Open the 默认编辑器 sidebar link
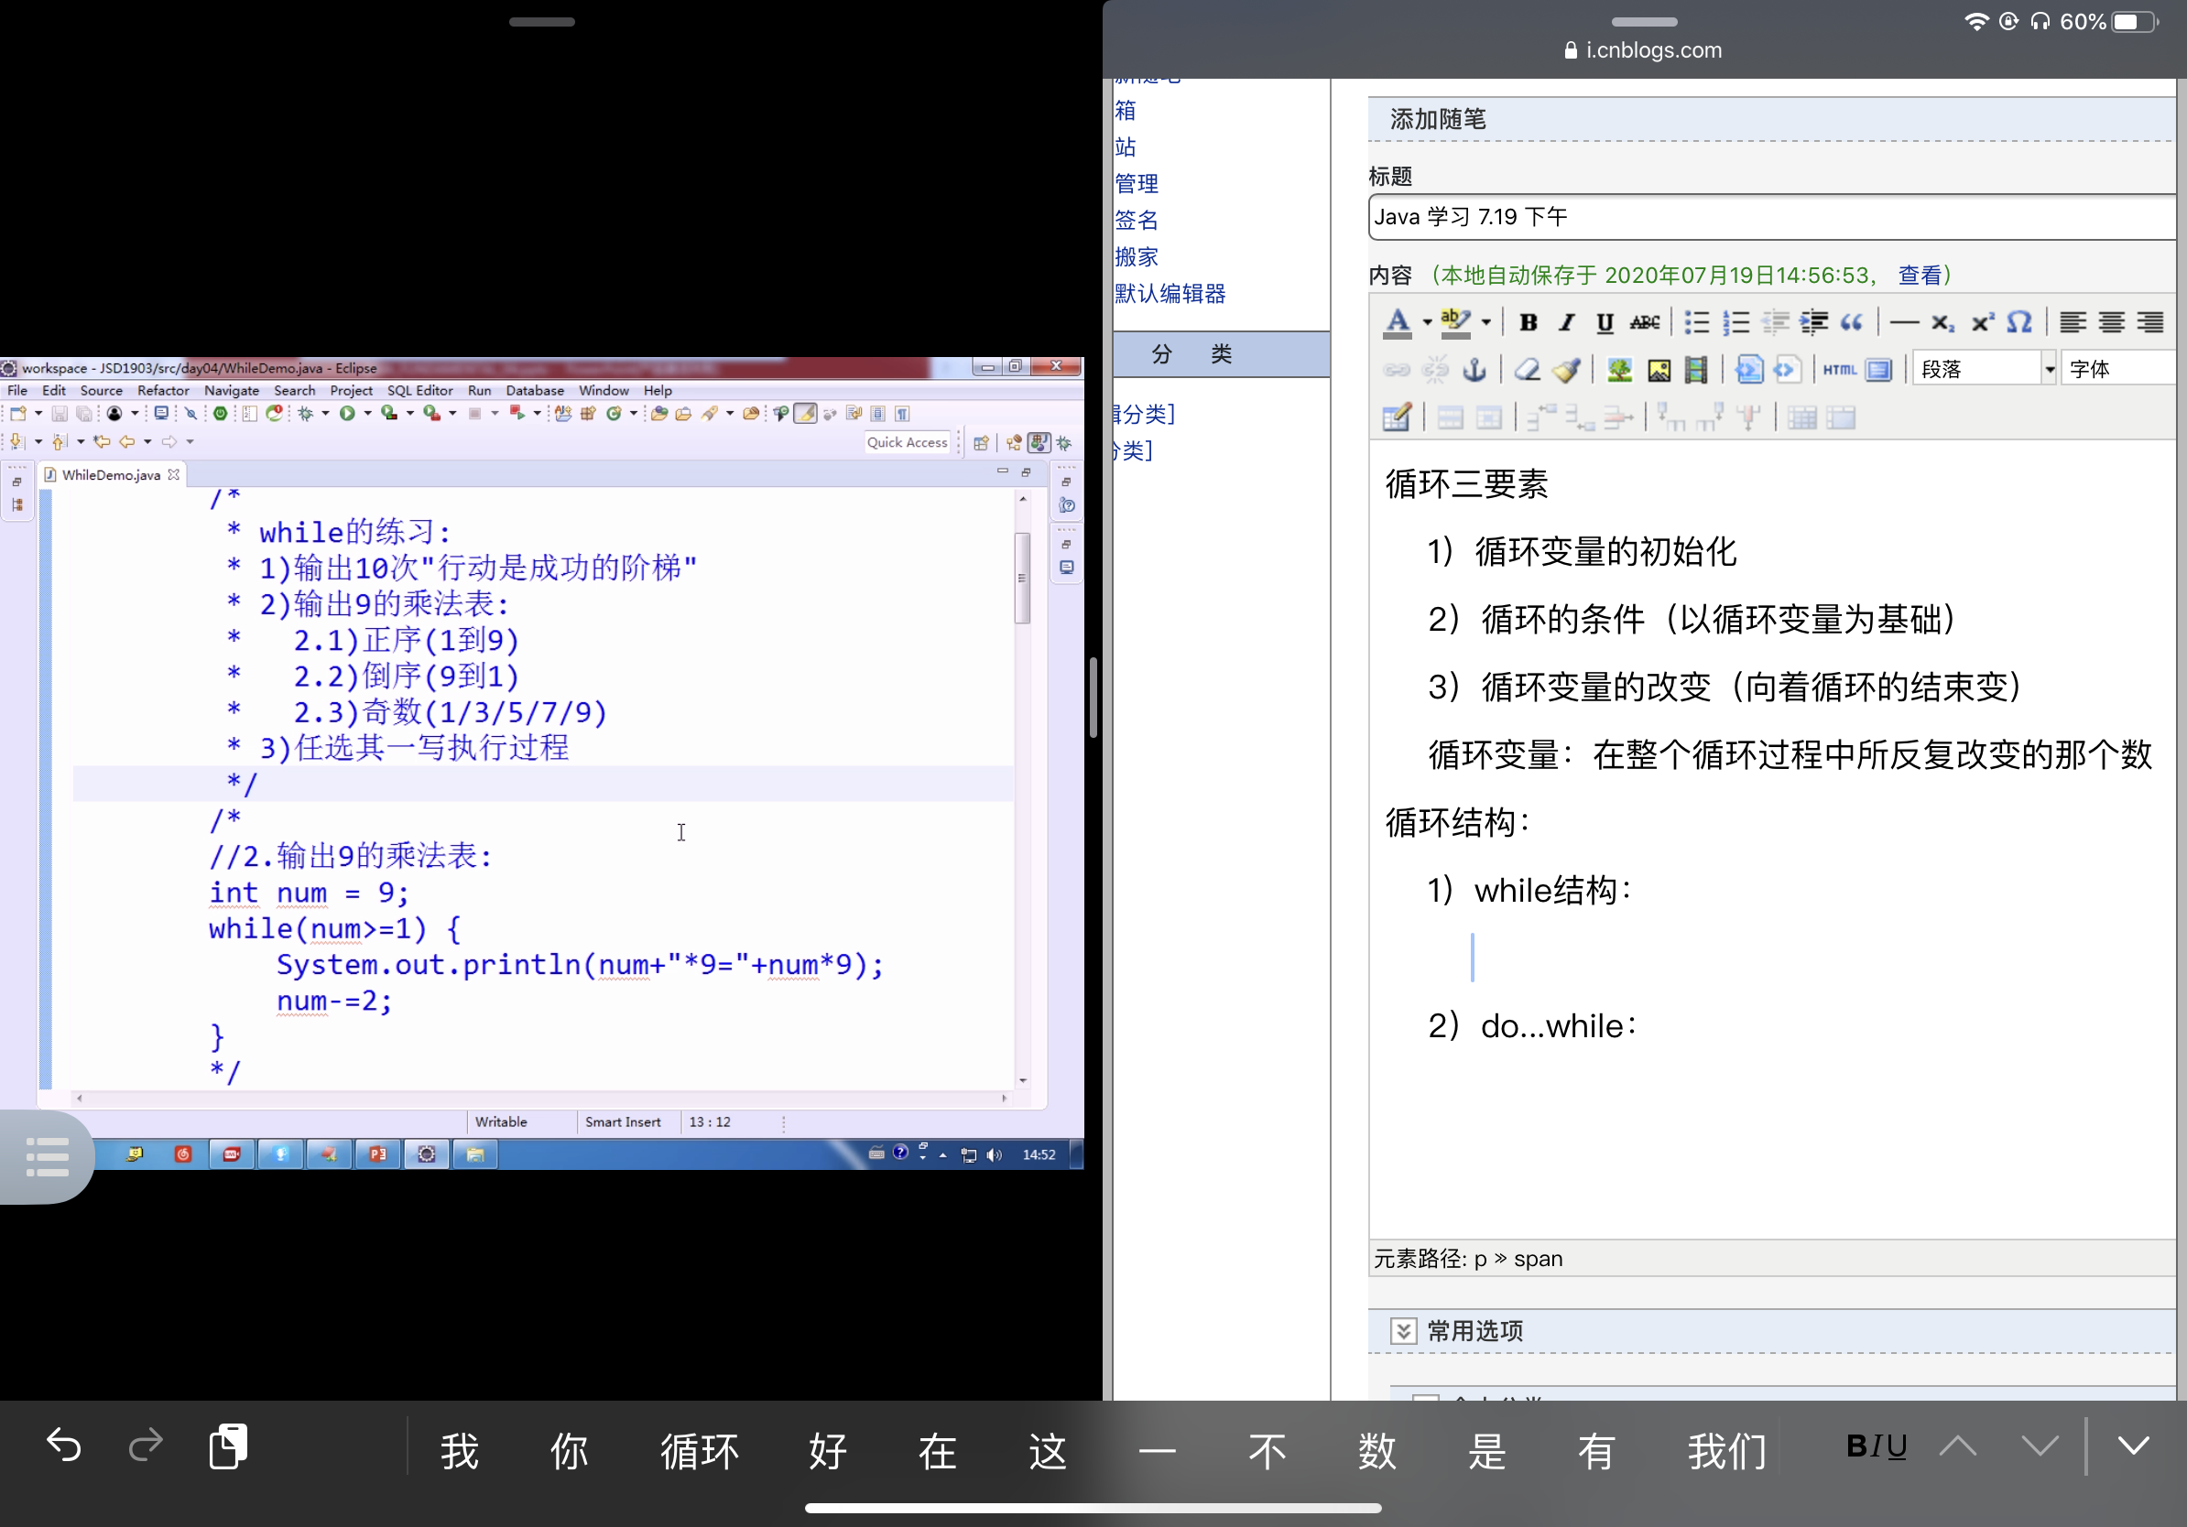Viewport: 2187px width, 1527px height. click(1170, 294)
